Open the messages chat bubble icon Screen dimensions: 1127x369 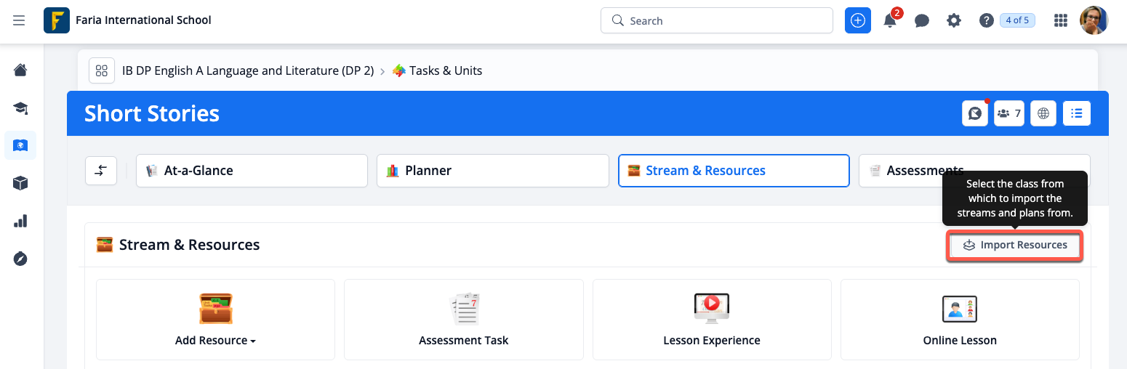pyautogui.click(x=922, y=21)
